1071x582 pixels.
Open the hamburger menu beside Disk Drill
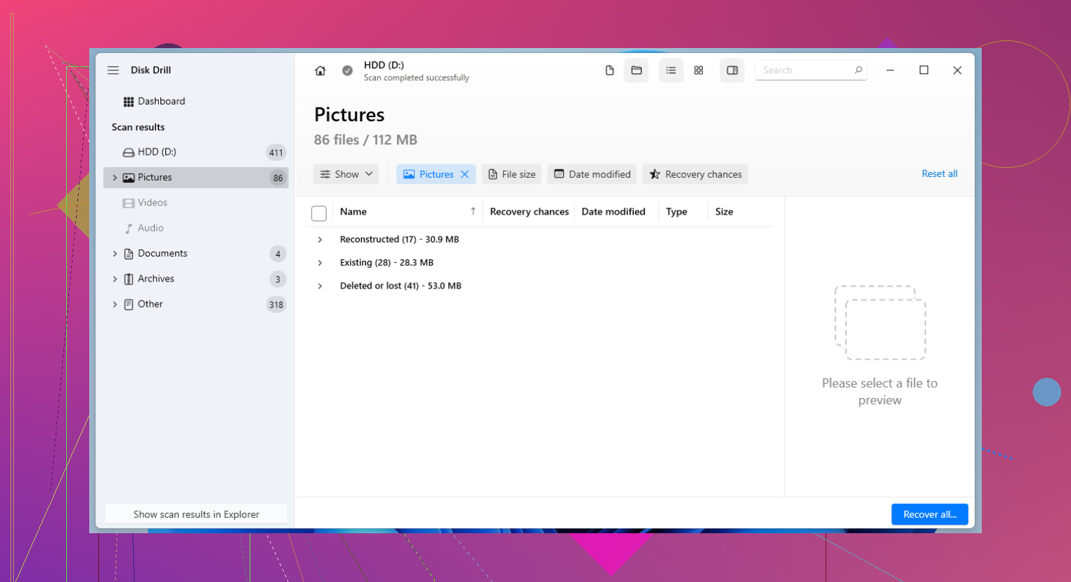(x=113, y=70)
